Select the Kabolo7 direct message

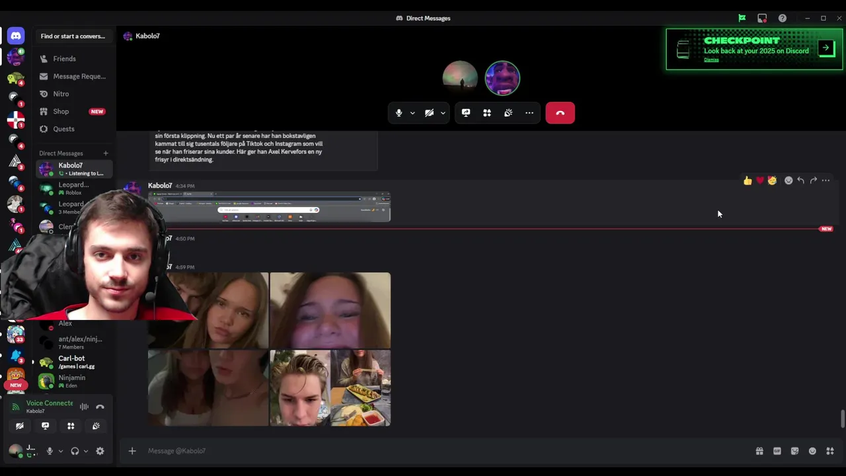[x=74, y=169]
